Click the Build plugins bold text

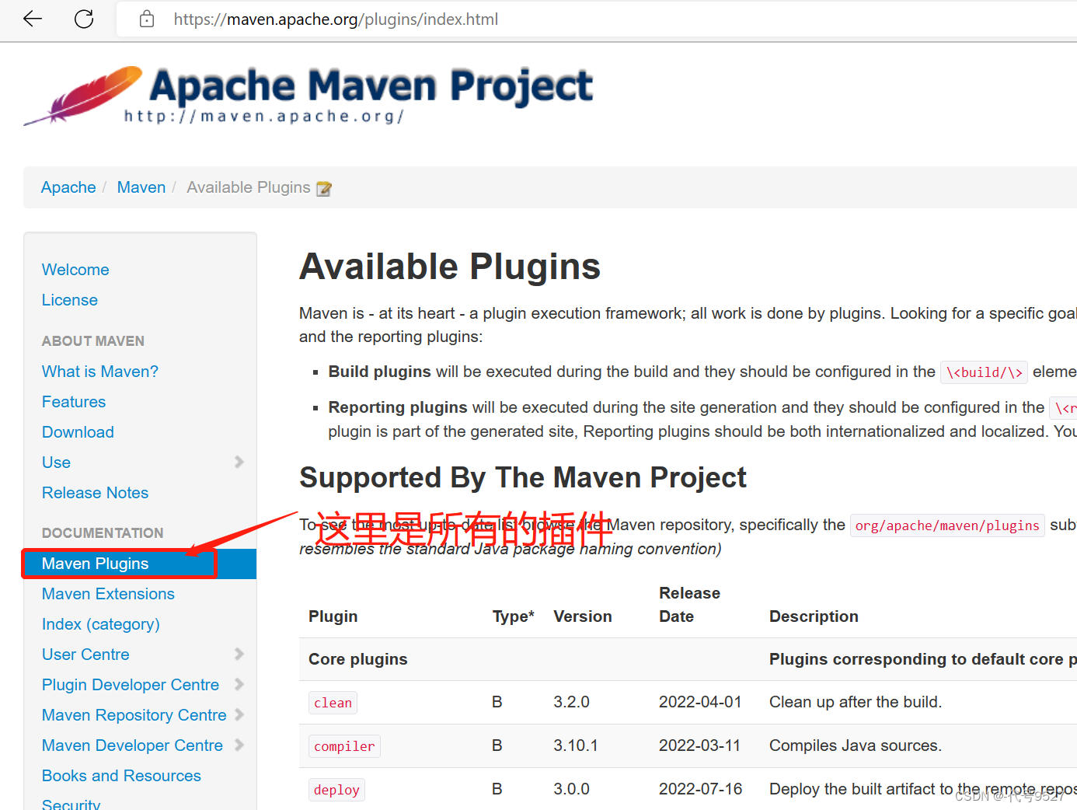click(x=380, y=372)
